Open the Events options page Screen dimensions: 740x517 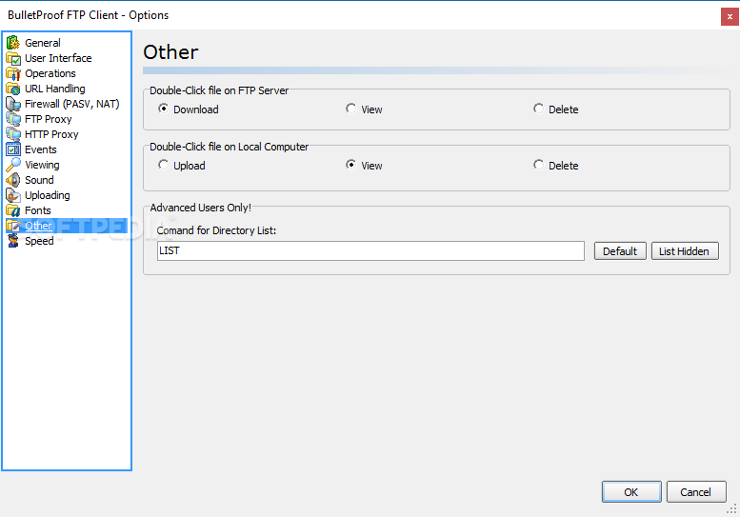(x=41, y=149)
